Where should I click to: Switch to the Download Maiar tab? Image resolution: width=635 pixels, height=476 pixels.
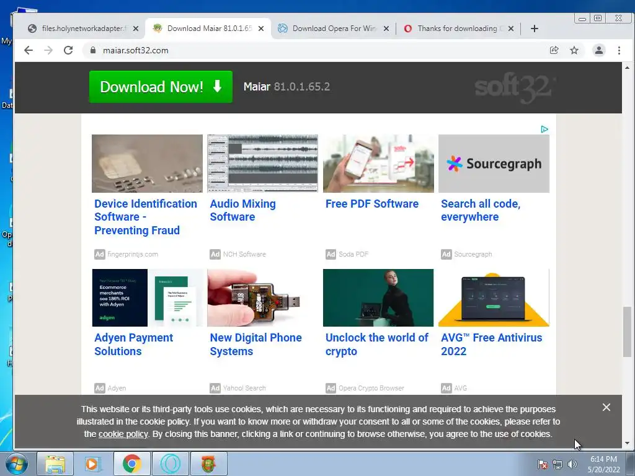208,29
